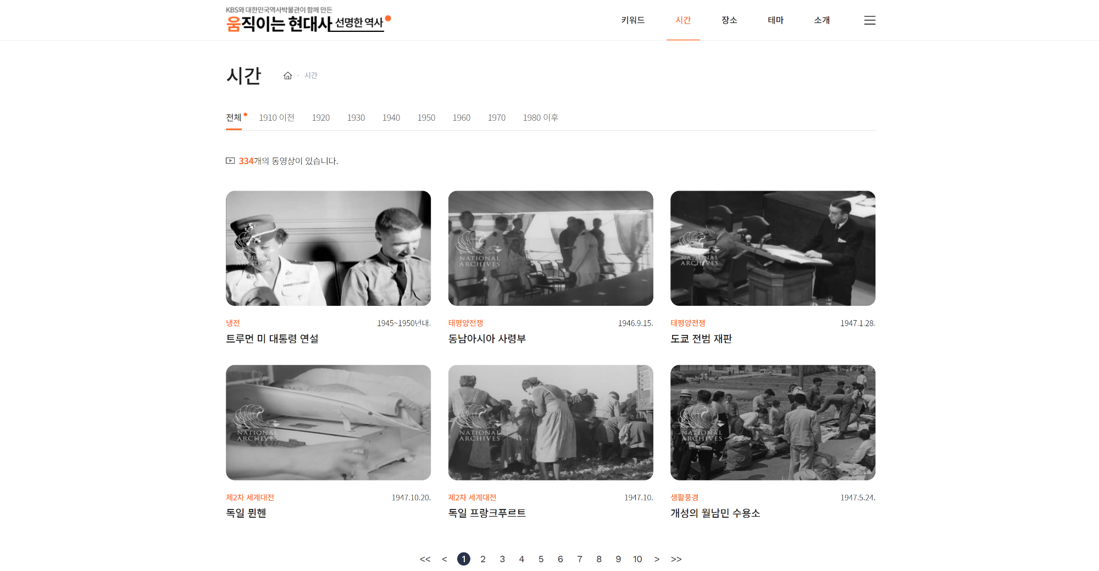Go to next page with > arrow

[657, 559]
